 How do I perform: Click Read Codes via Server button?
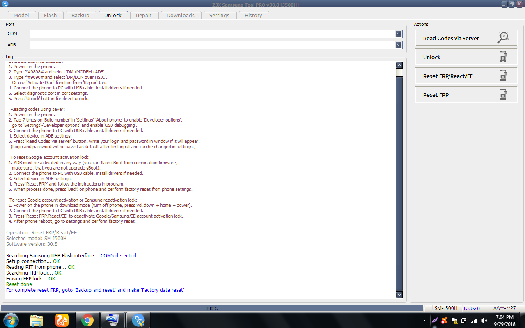466,38
